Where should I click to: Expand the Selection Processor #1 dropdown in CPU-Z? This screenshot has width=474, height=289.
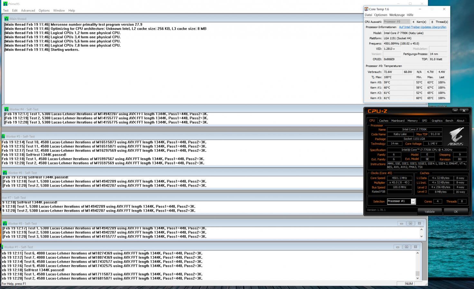(413, 201)
